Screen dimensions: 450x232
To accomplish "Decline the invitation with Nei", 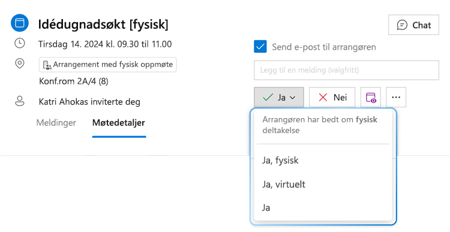I will coord(332,98).
